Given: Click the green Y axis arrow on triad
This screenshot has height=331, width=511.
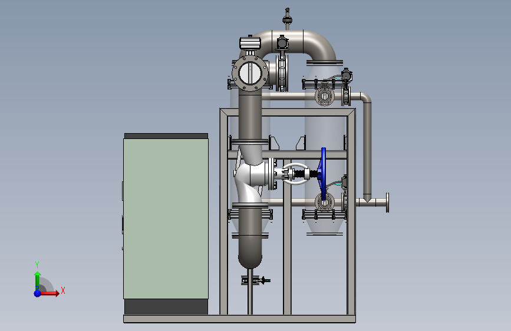Looking at the screenshot, I should click(x=38, y=280).
